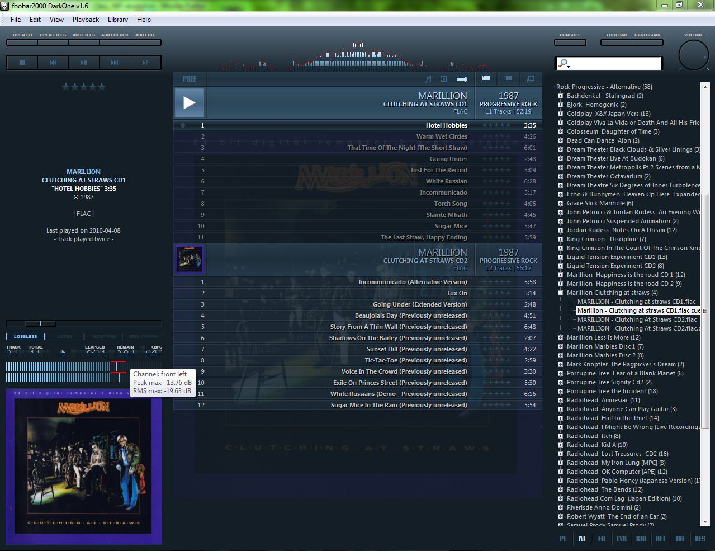Switch to the RES tab
Image resolution: width=715 pixels, height=551 pixels.
(x=700, y=539)
